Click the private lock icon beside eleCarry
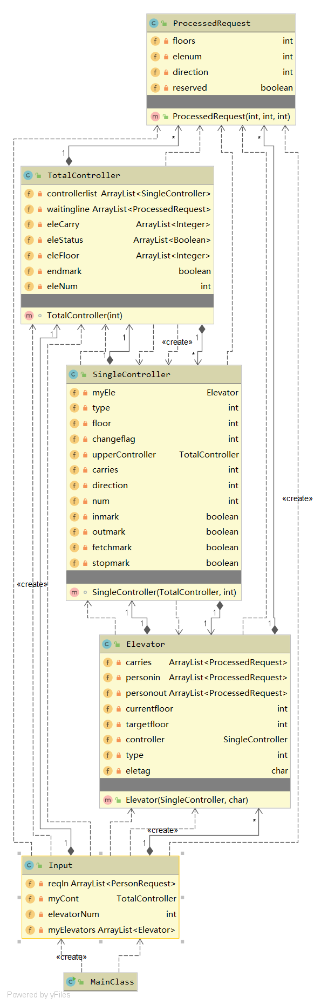The image size is (328, 1005). (40, 224)
